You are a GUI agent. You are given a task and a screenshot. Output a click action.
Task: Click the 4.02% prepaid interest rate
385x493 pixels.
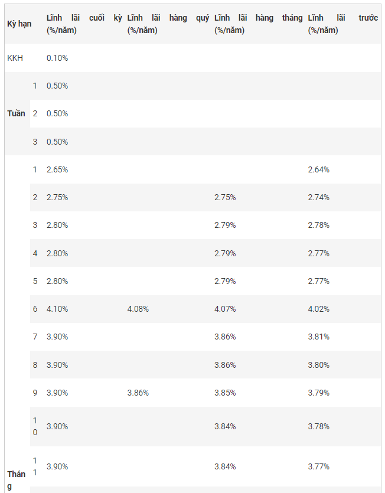tap(319, 309)
